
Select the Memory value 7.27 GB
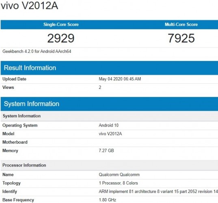tap(106, 151)
